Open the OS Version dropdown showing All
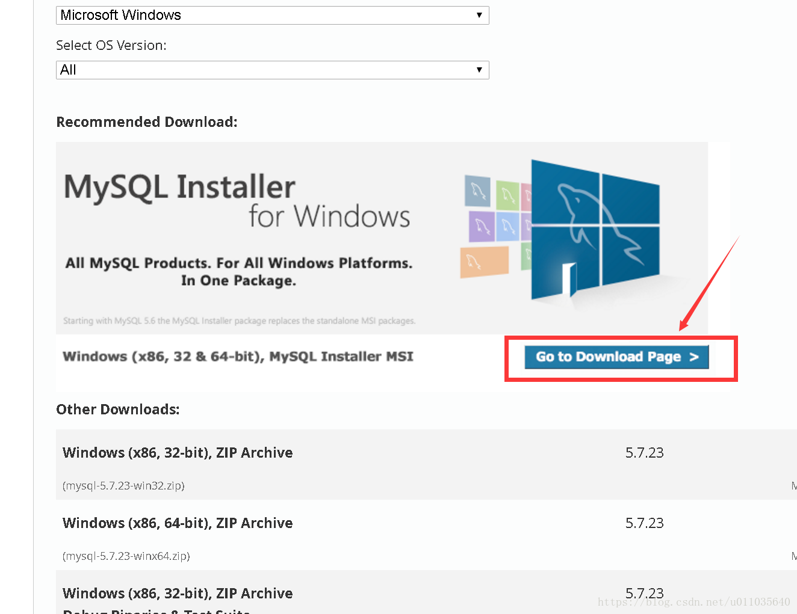This screenshot has width=797, height=614. point(272,70)
